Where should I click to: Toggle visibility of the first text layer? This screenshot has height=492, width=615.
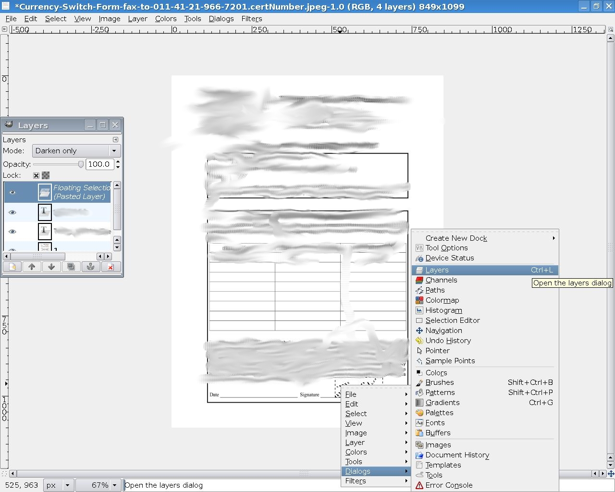point(12,212)
